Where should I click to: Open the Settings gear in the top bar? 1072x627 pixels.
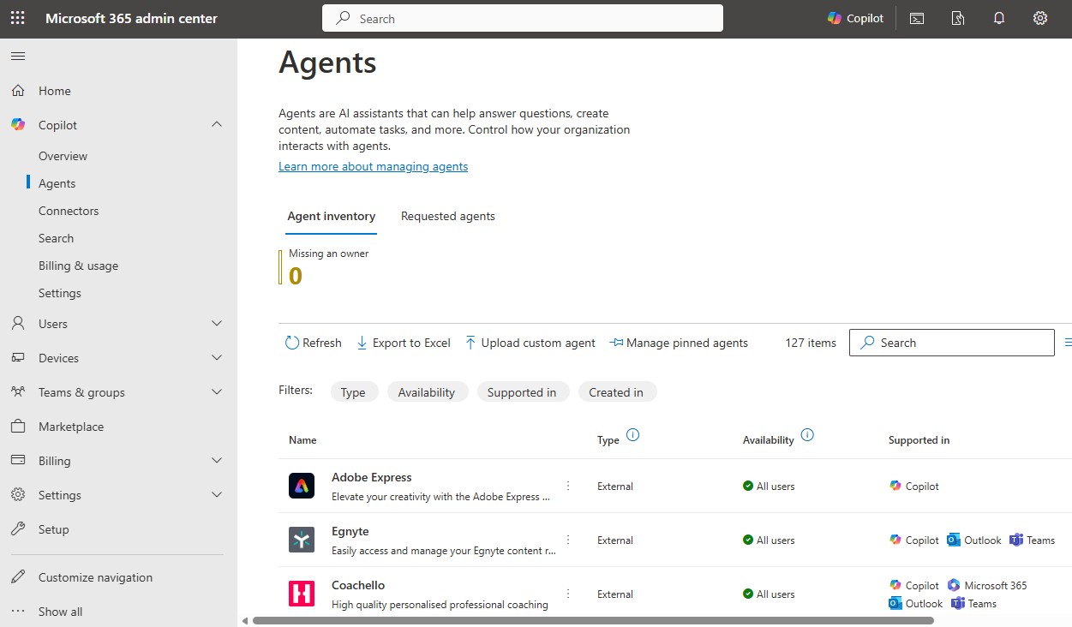pyautogui.click(x=1039, y=17)
